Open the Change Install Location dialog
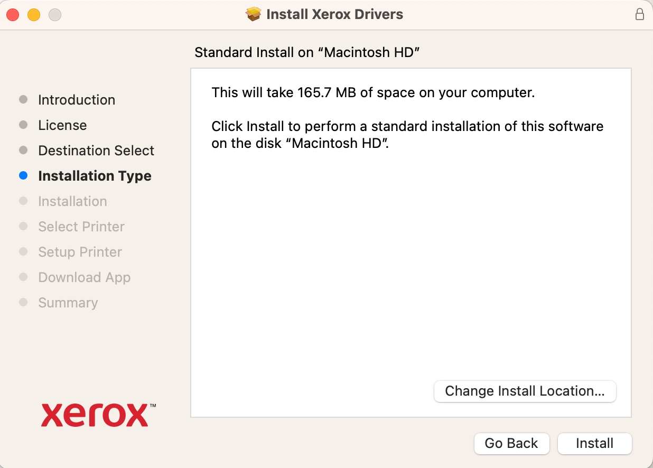The image size is (653, 468). pos(525,391)
